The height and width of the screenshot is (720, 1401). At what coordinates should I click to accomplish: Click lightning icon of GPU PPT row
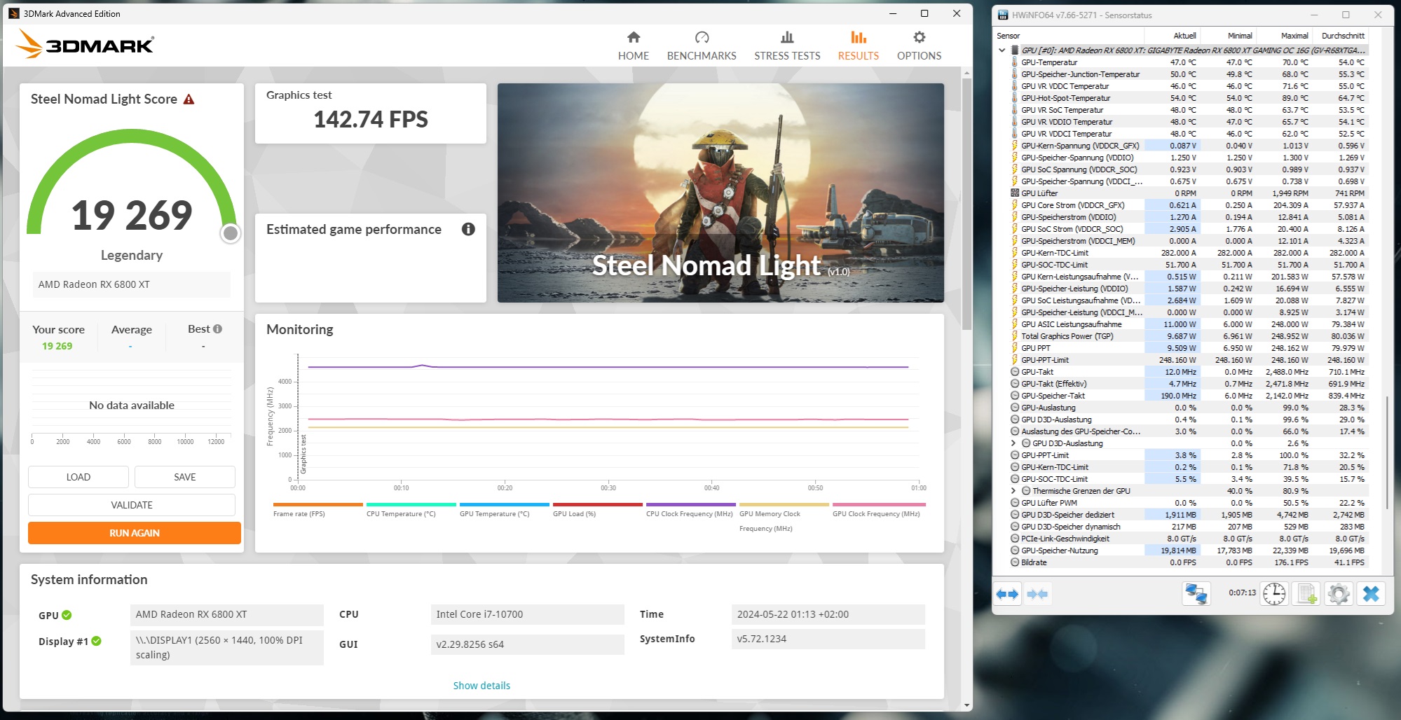point(1014,348)
